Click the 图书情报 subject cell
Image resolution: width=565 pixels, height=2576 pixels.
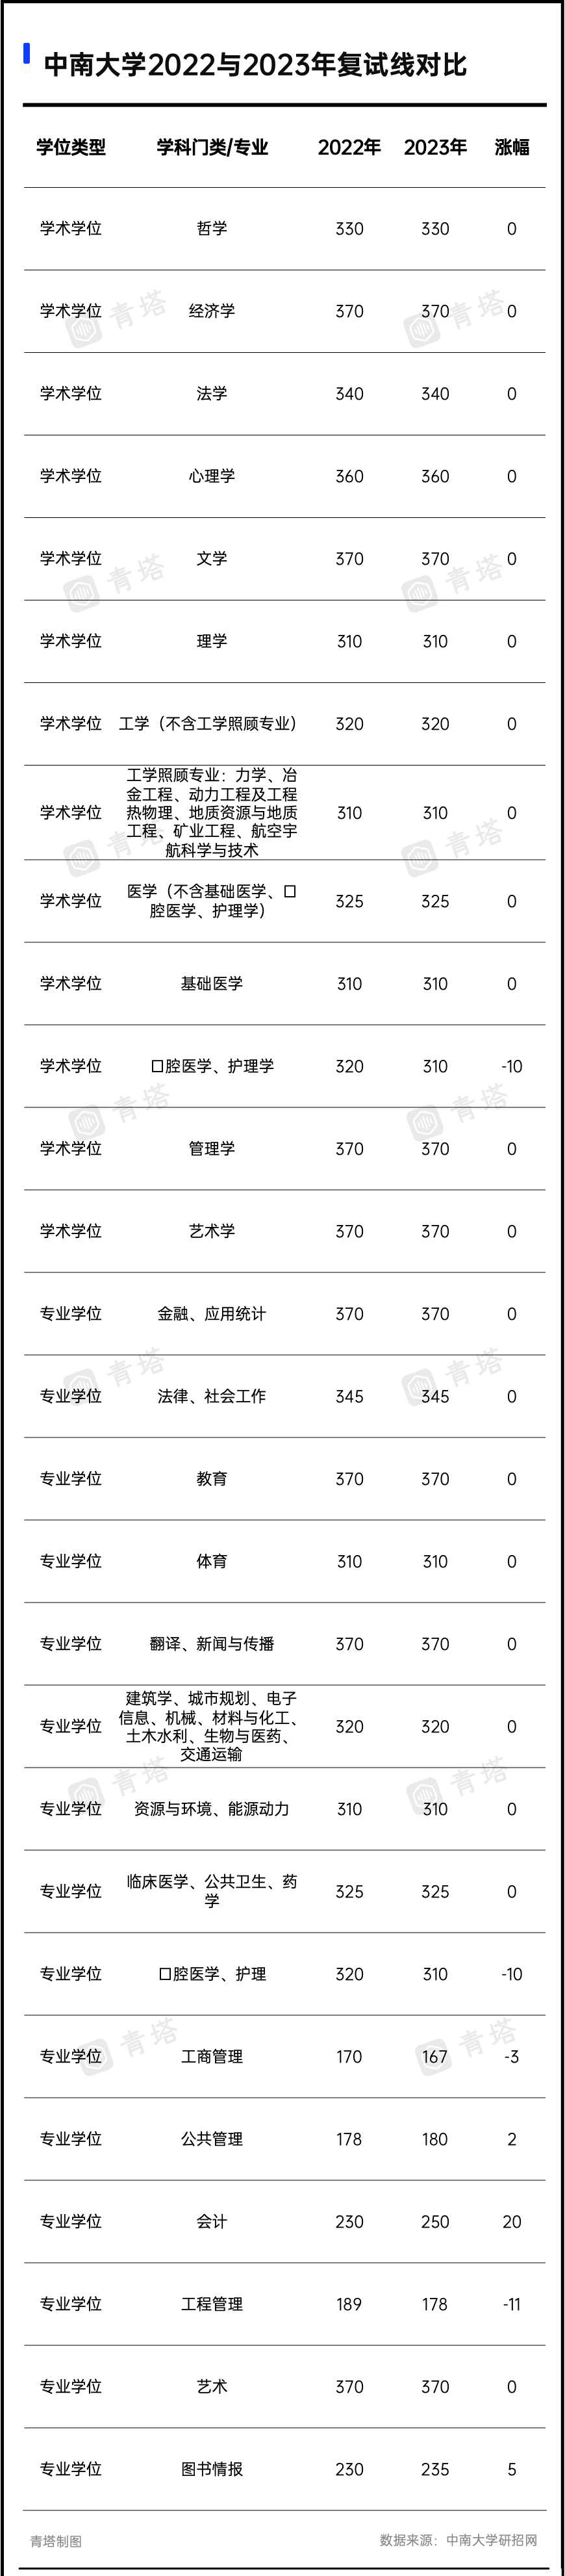[x=212, y=2469]
